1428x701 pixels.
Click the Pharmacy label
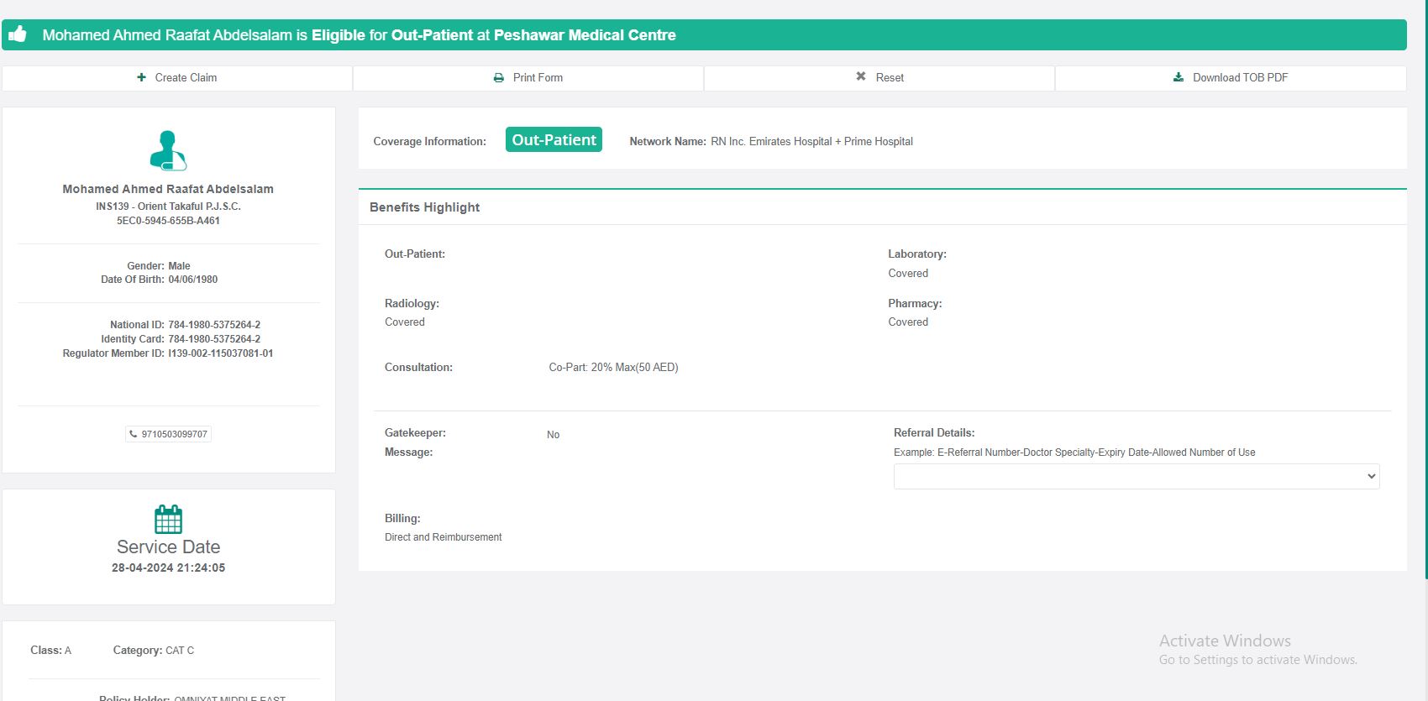point(915,304)
